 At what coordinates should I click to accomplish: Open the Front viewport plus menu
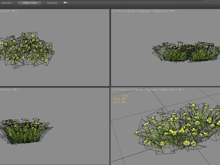tap(115, 11)
